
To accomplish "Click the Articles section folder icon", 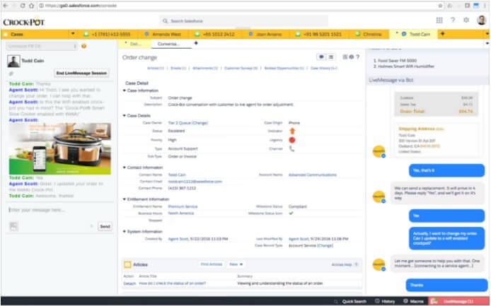I will pyautogui.click(x=128, y=265).
